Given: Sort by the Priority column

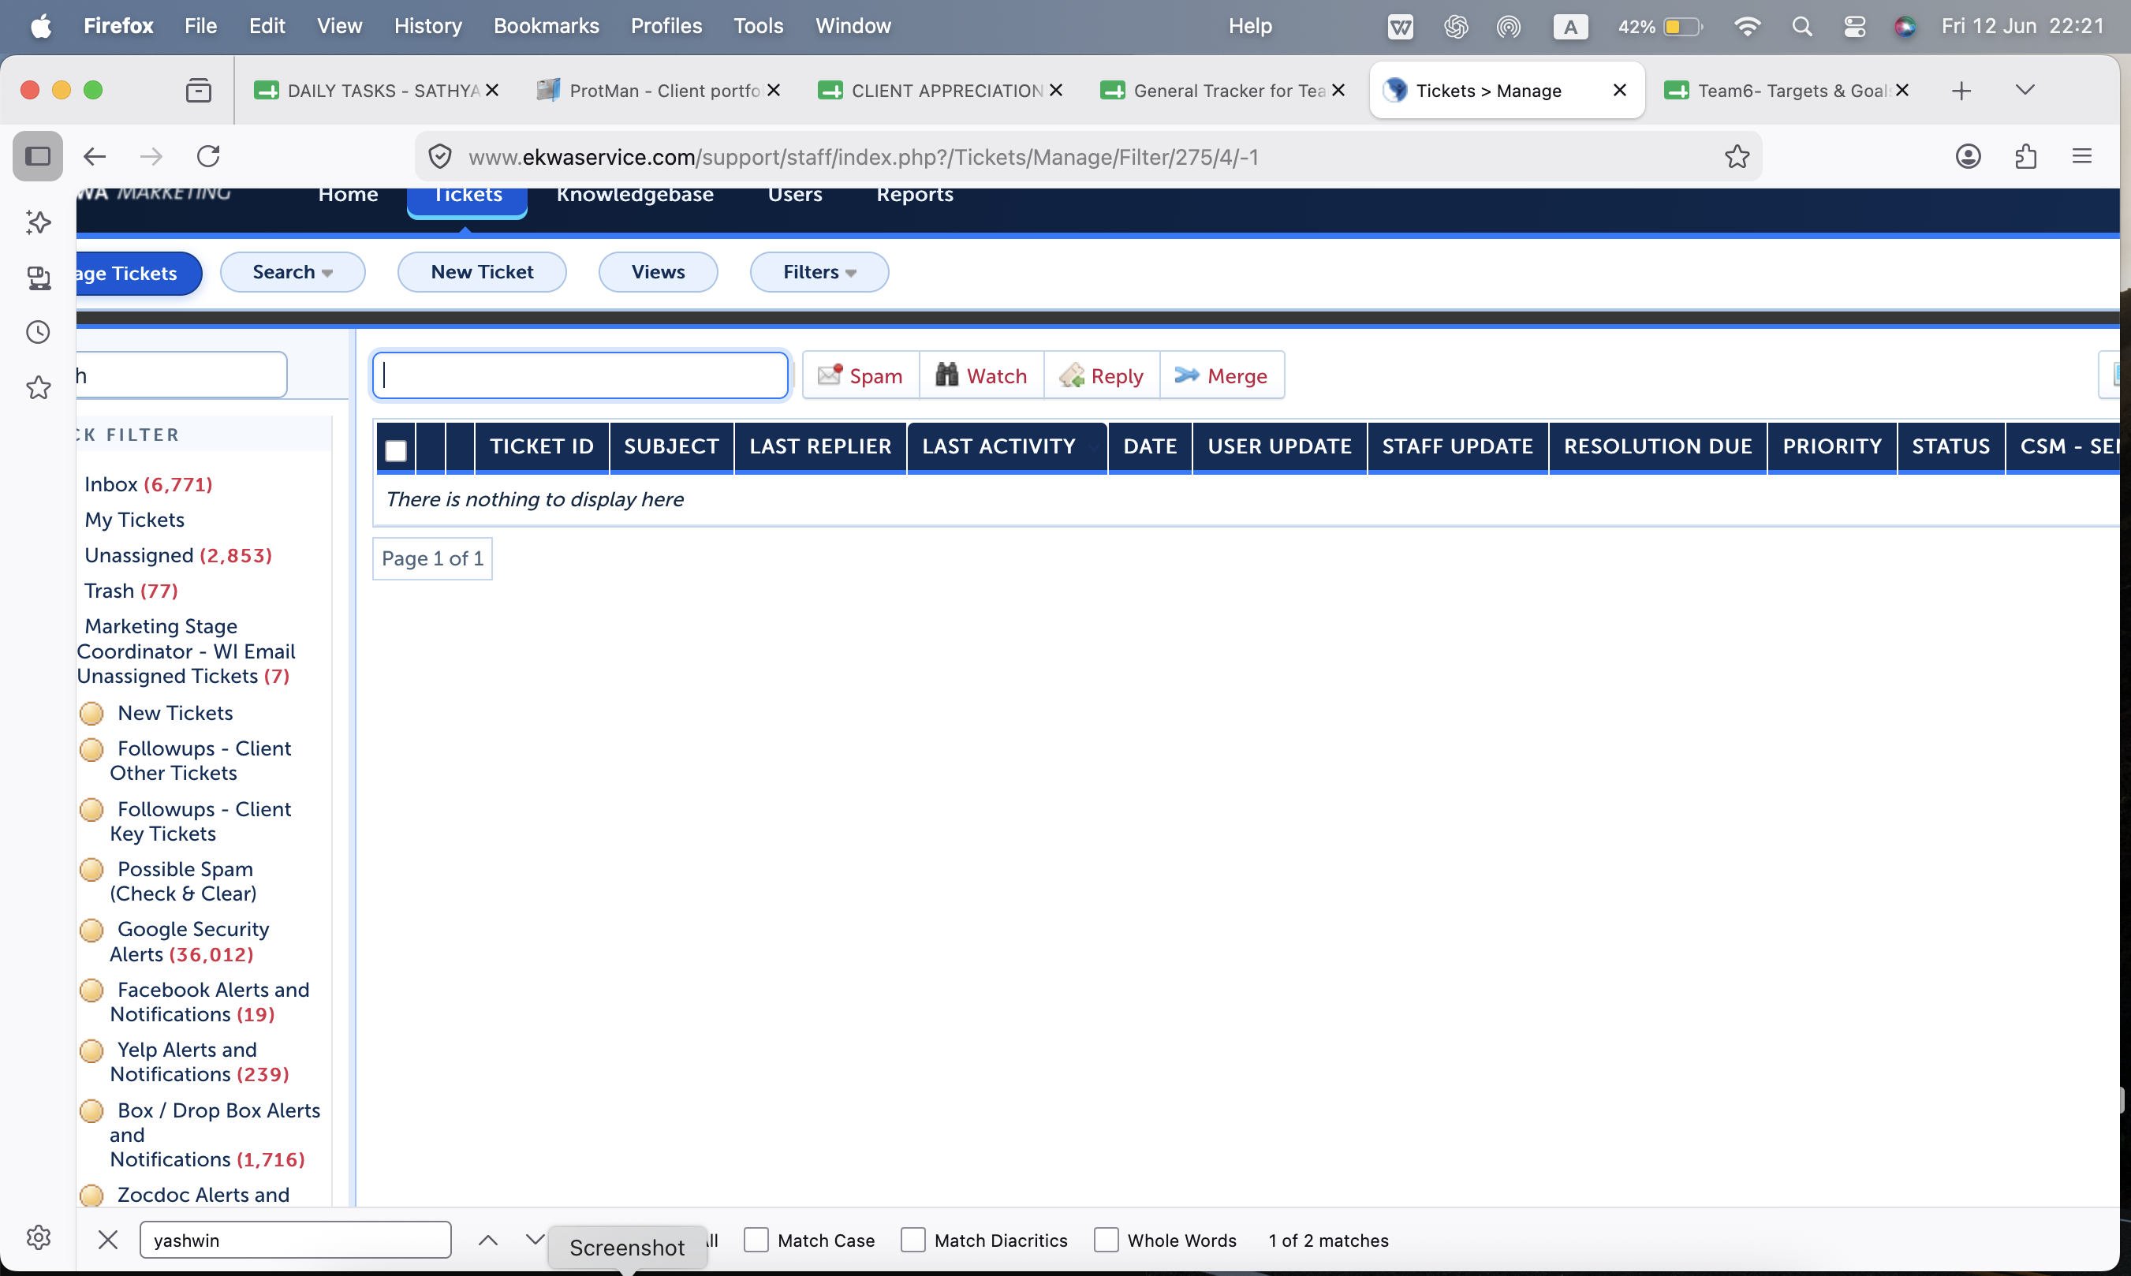Looking at the screenshot, I should 1832,446.
